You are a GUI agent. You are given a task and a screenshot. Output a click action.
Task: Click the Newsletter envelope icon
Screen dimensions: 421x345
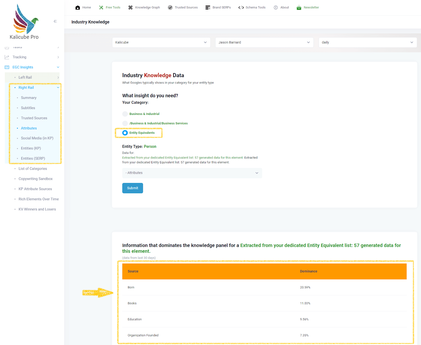[x=299, y=8]
